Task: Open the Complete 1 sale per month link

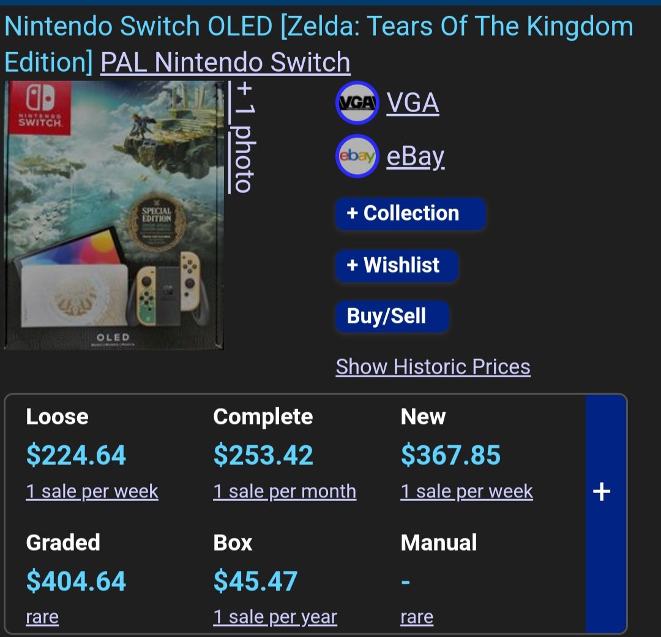Action: tap(285, 491)
